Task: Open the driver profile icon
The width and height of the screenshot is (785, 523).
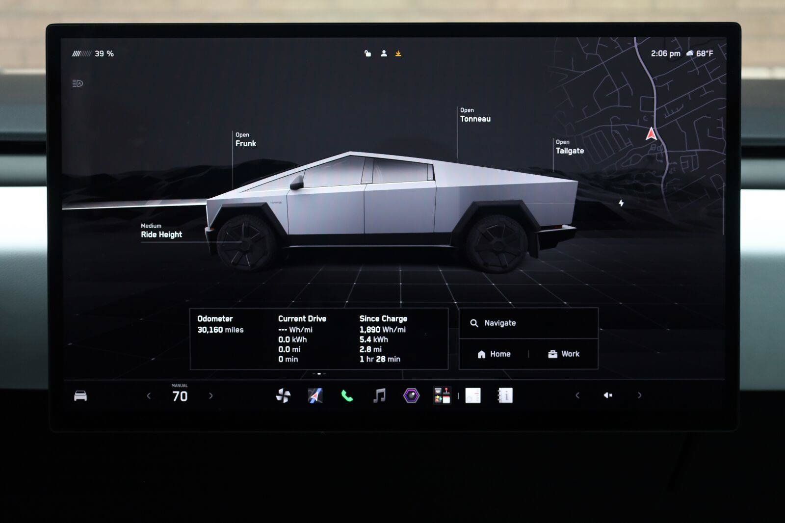Action: 384,53
